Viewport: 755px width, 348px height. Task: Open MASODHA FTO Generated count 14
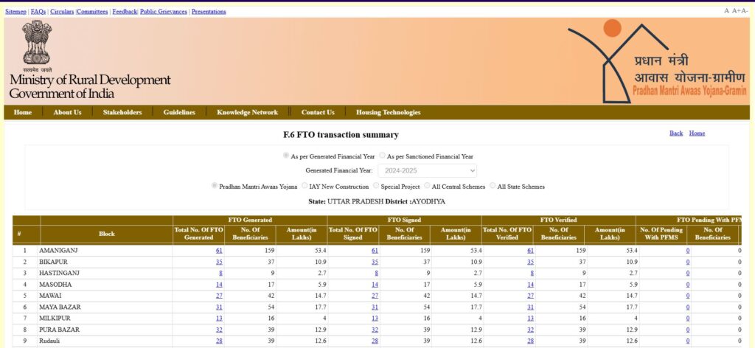(x=219, y=285)
